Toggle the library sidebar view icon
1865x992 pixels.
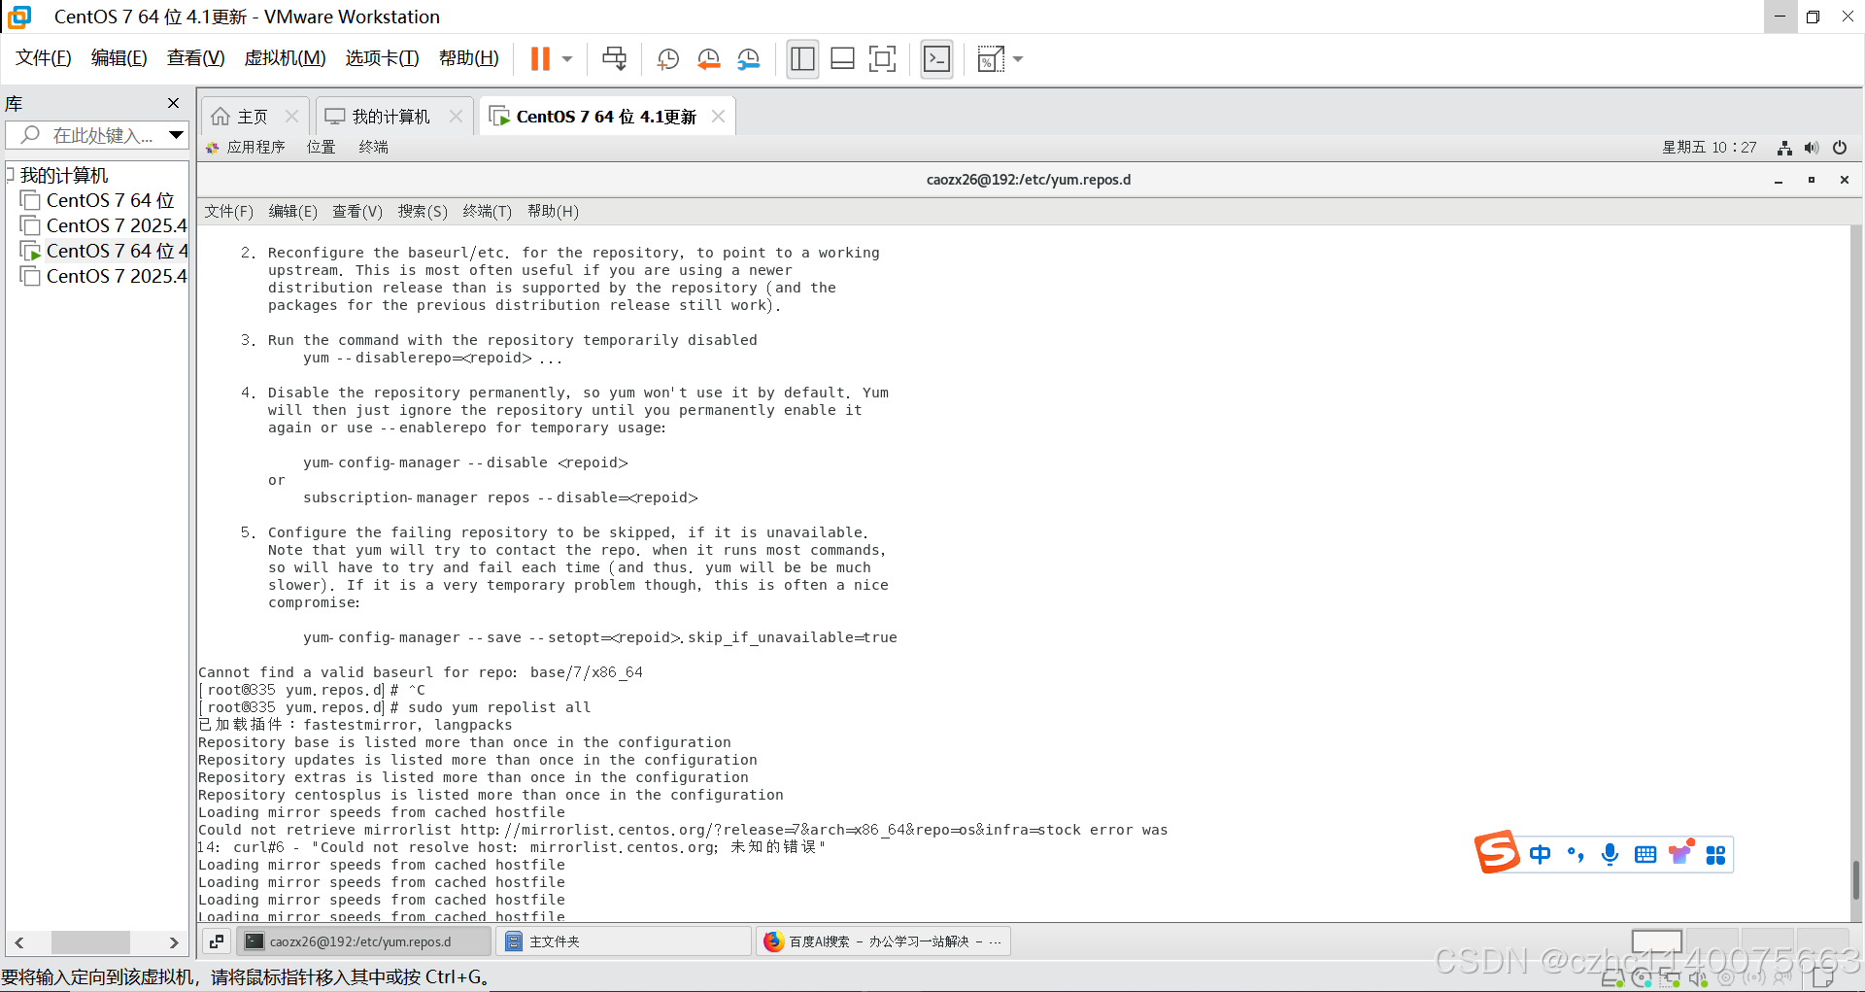pos(802,59)
